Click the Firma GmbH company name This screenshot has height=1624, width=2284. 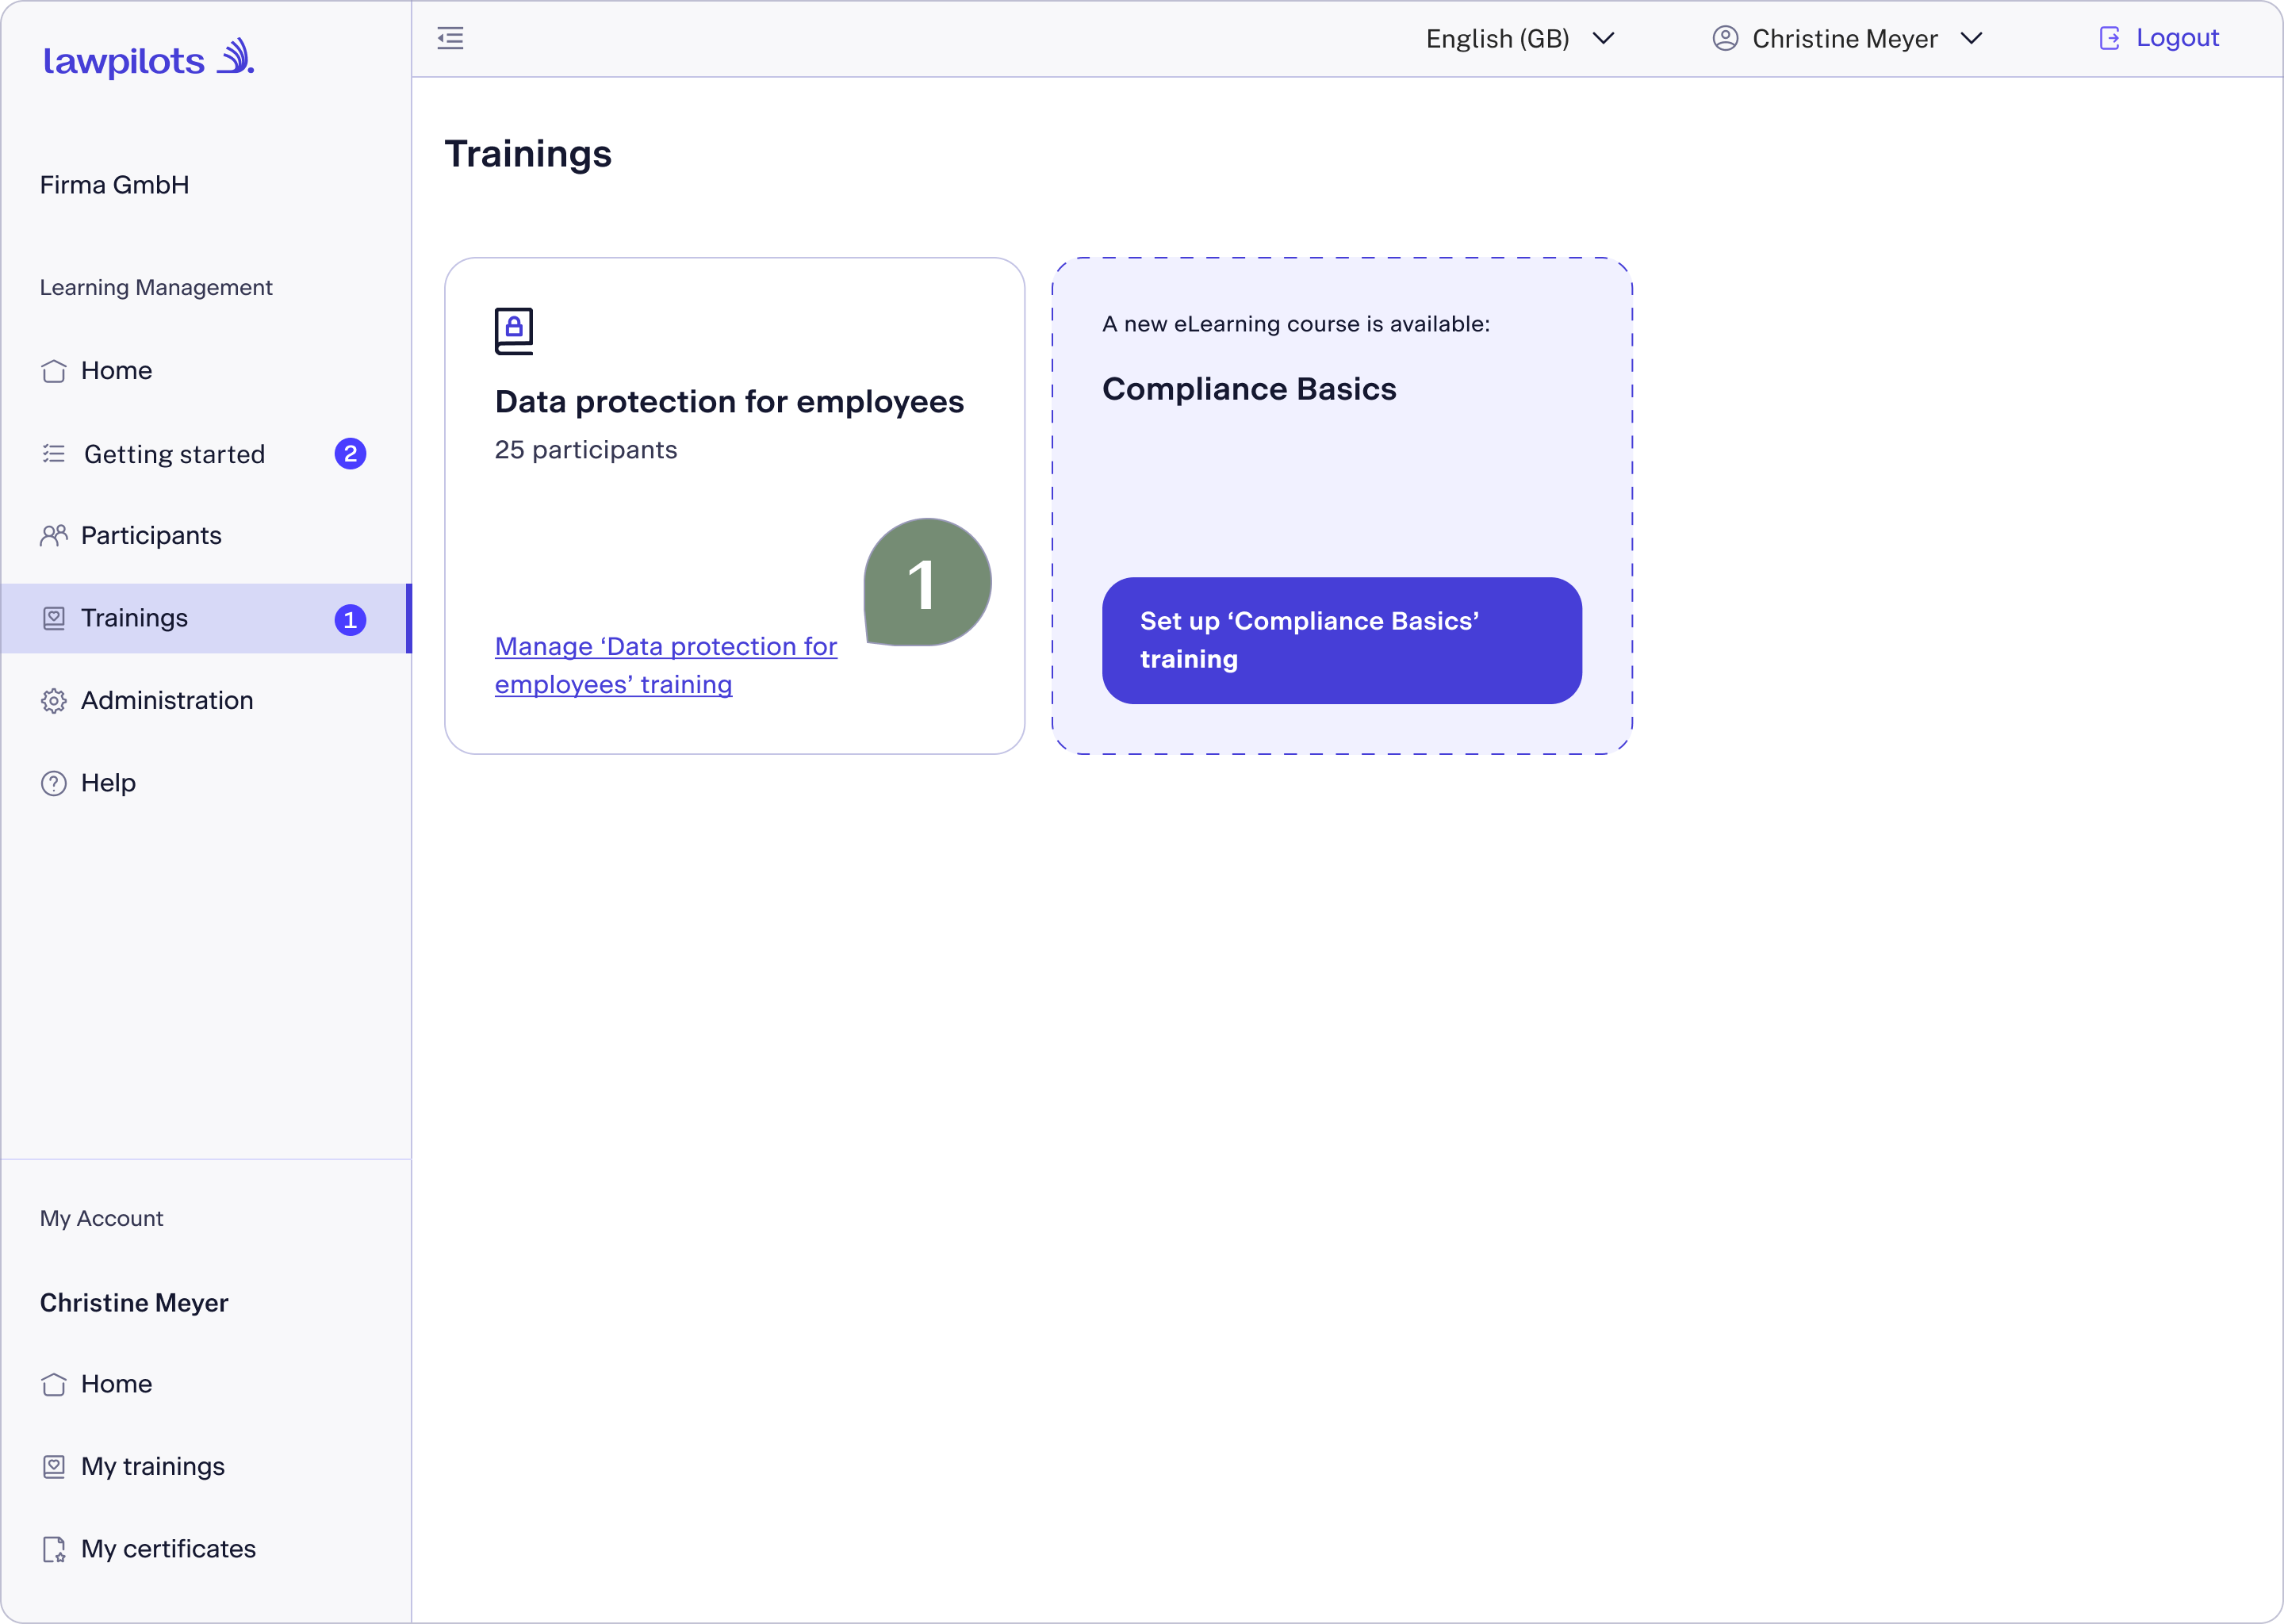[114, 185]
